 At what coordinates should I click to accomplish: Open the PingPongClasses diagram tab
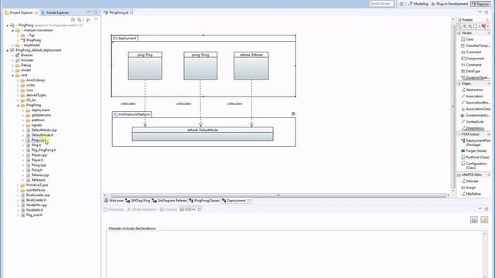point(204,201)
